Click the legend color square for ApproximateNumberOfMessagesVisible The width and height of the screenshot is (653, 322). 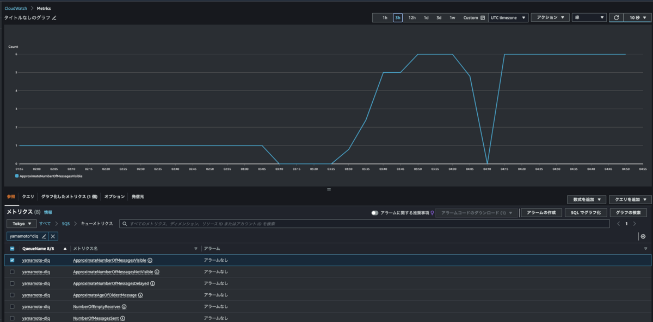(x=17, y=176)
